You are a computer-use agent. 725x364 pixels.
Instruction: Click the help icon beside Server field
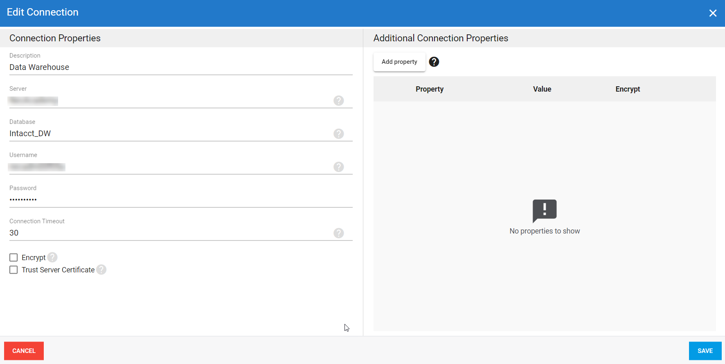point(338,101)
